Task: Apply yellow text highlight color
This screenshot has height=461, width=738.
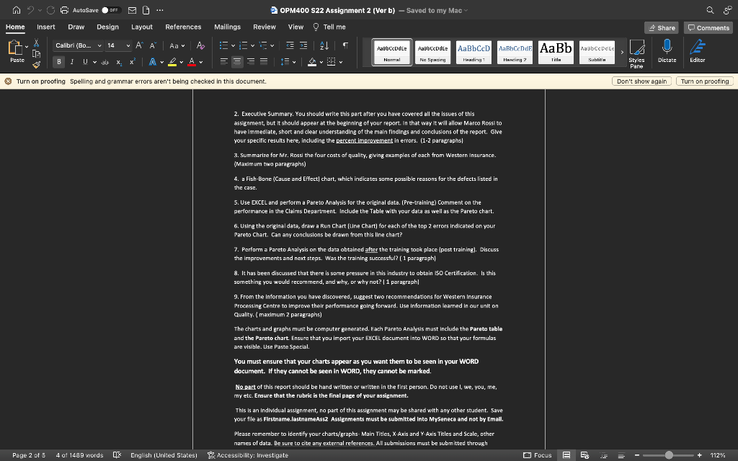Action: [172, 62]
